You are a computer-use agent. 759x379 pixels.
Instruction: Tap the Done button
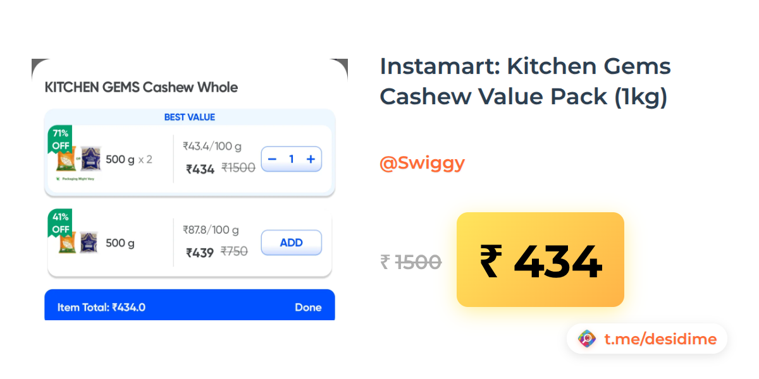308,308
